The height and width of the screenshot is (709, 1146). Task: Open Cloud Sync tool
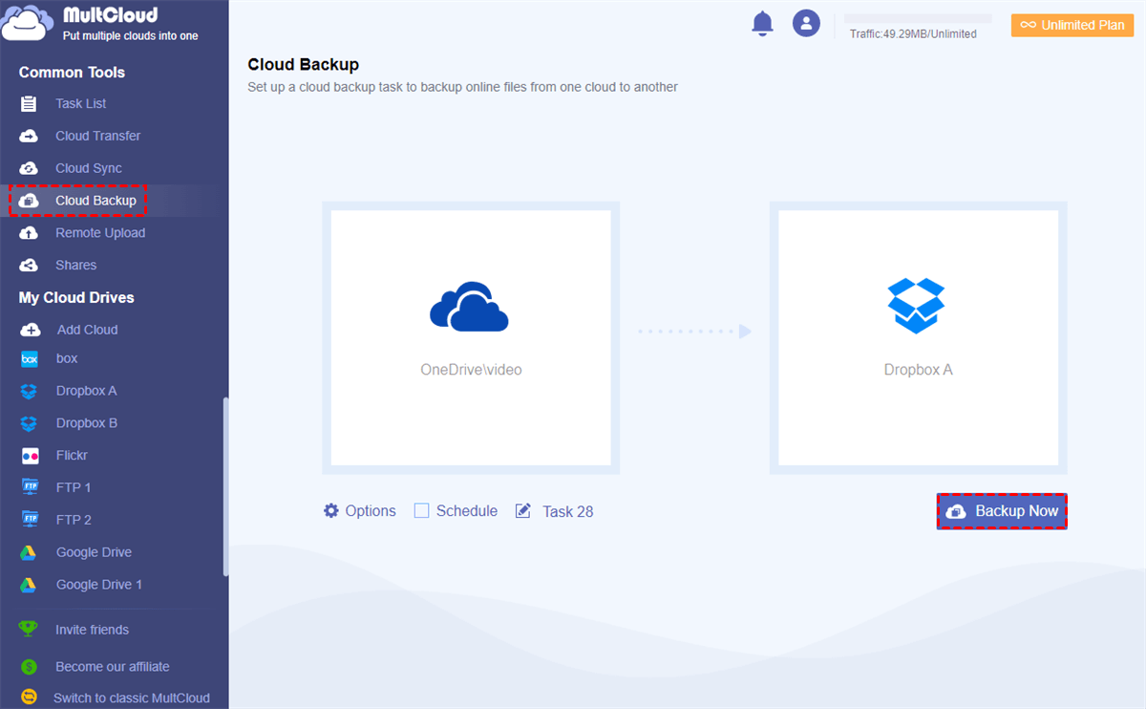(x=89, y=168)
